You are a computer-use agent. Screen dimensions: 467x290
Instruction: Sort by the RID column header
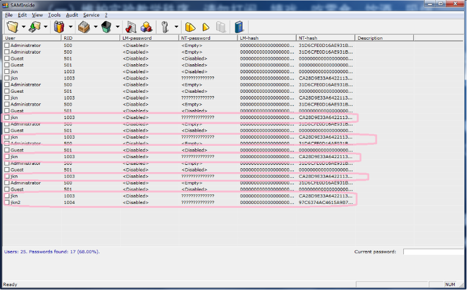point(90,38)
